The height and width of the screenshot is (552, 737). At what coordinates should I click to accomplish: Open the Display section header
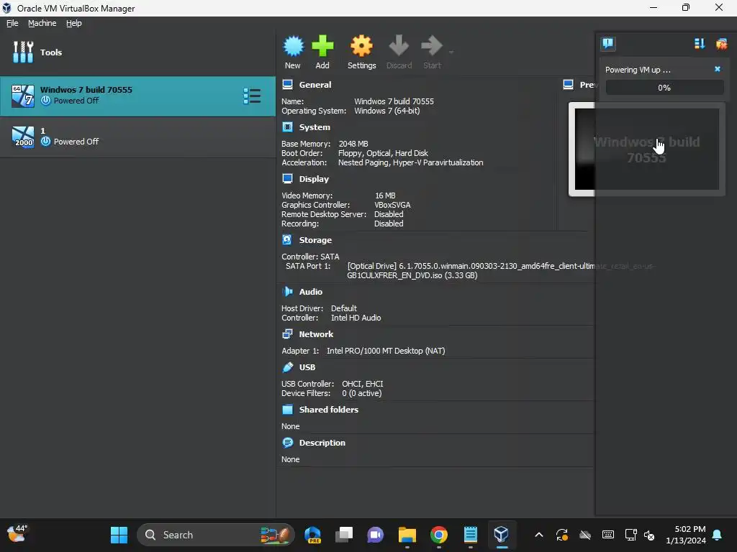tap(314, 179)
